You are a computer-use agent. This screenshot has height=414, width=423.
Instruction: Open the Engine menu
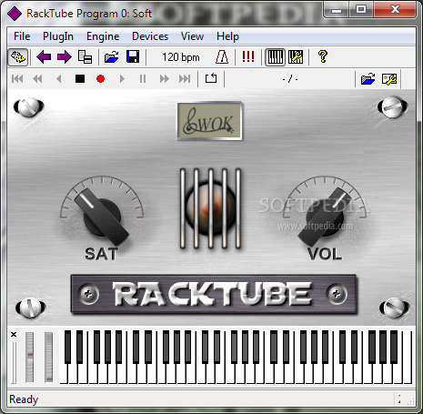(103, 36)
